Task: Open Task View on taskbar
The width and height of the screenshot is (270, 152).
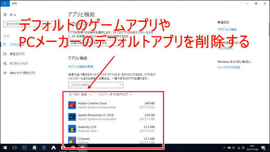Action: point(15,148)
